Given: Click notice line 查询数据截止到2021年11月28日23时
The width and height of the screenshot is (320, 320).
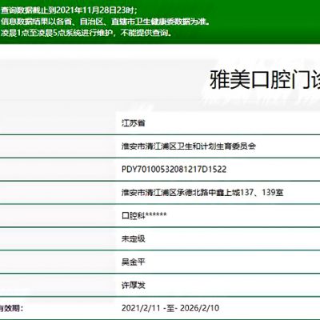Looking at the screenshot, I should 69,10.
